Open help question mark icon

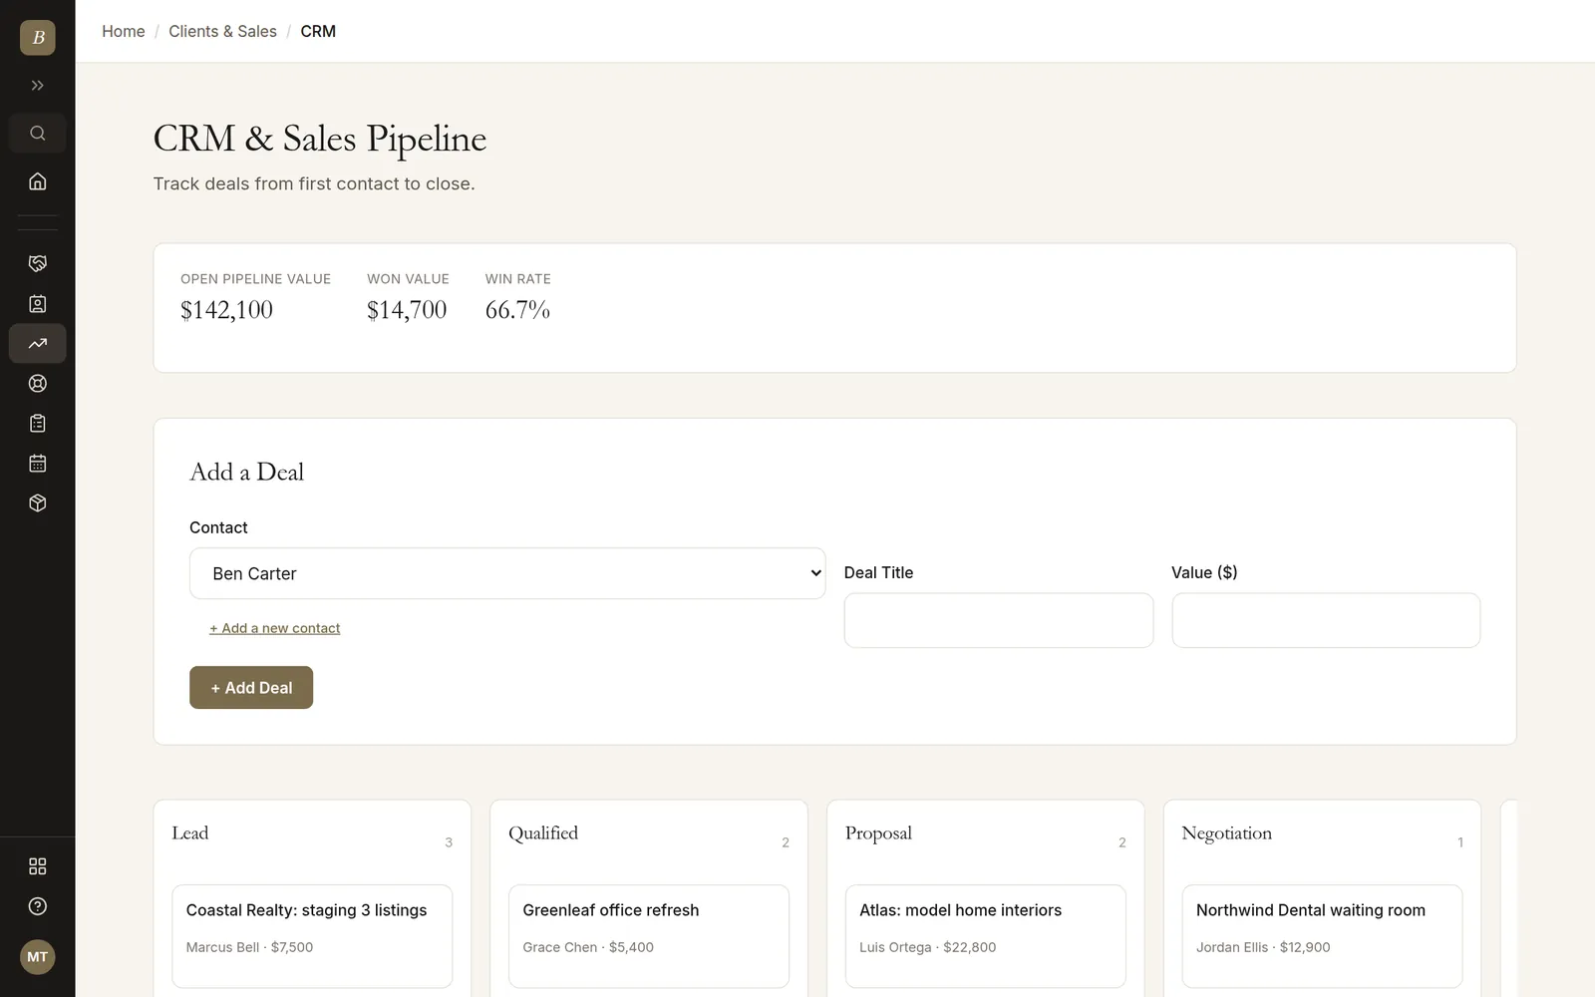pyautogui.click(x=38, y=906)
